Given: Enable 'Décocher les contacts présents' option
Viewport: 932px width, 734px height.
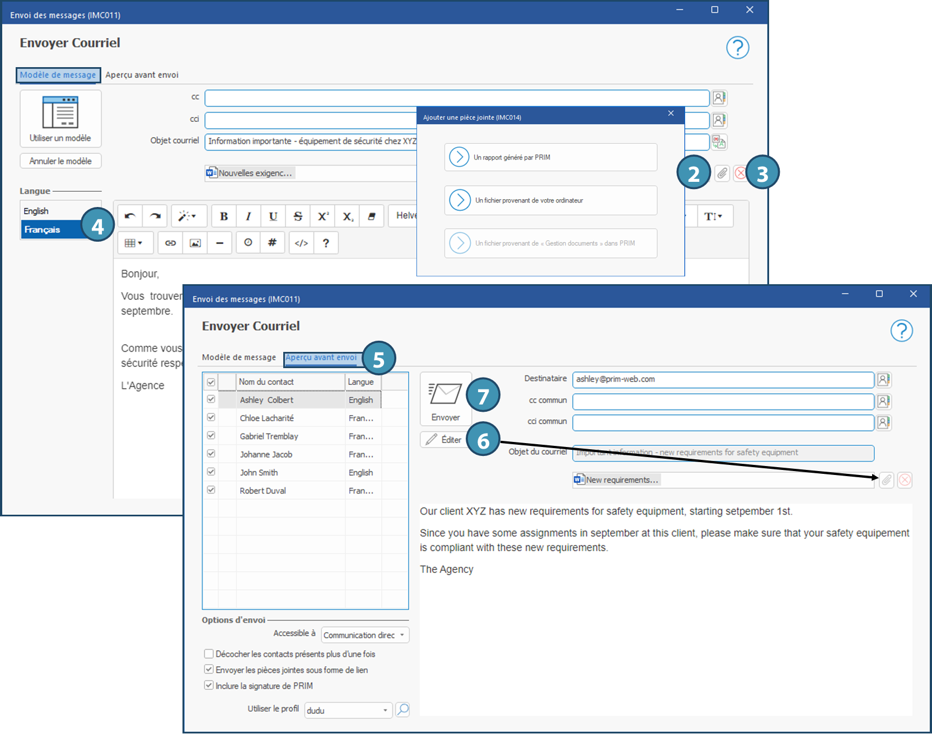Looking at the screenshot, I should (209, 654).
